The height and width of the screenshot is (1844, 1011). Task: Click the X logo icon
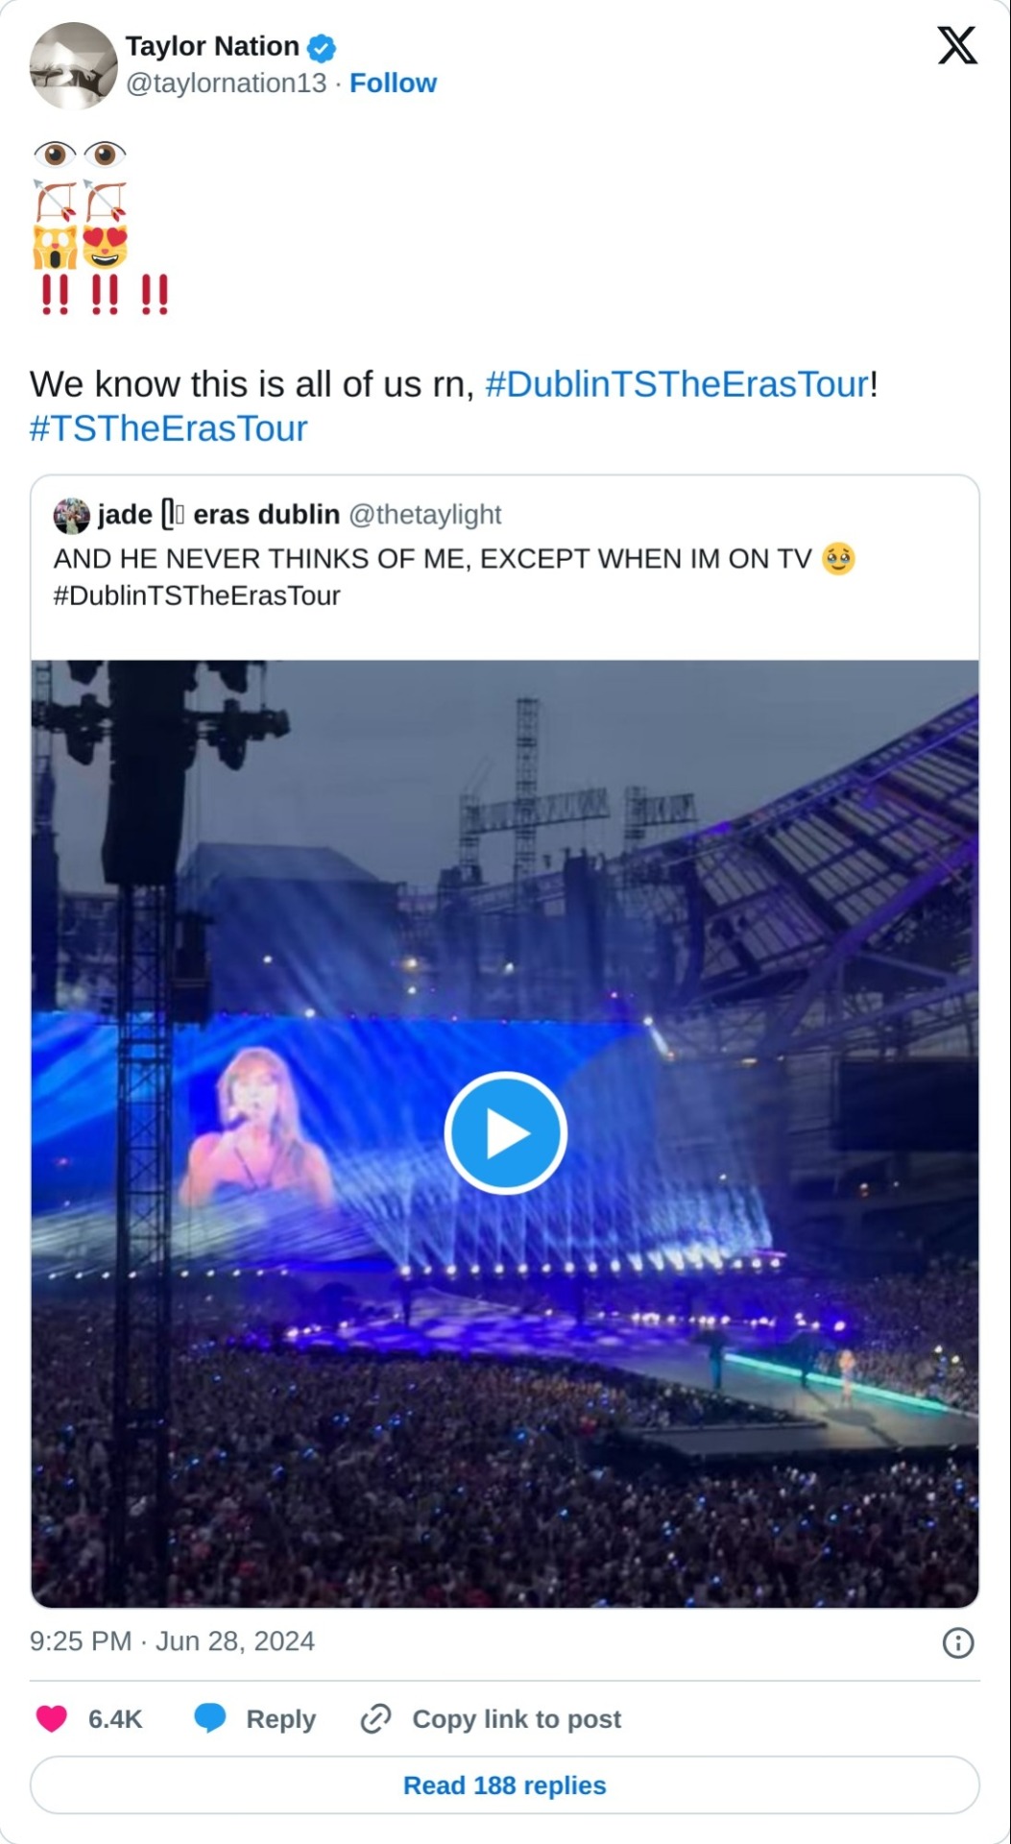[x=956, y=45]
